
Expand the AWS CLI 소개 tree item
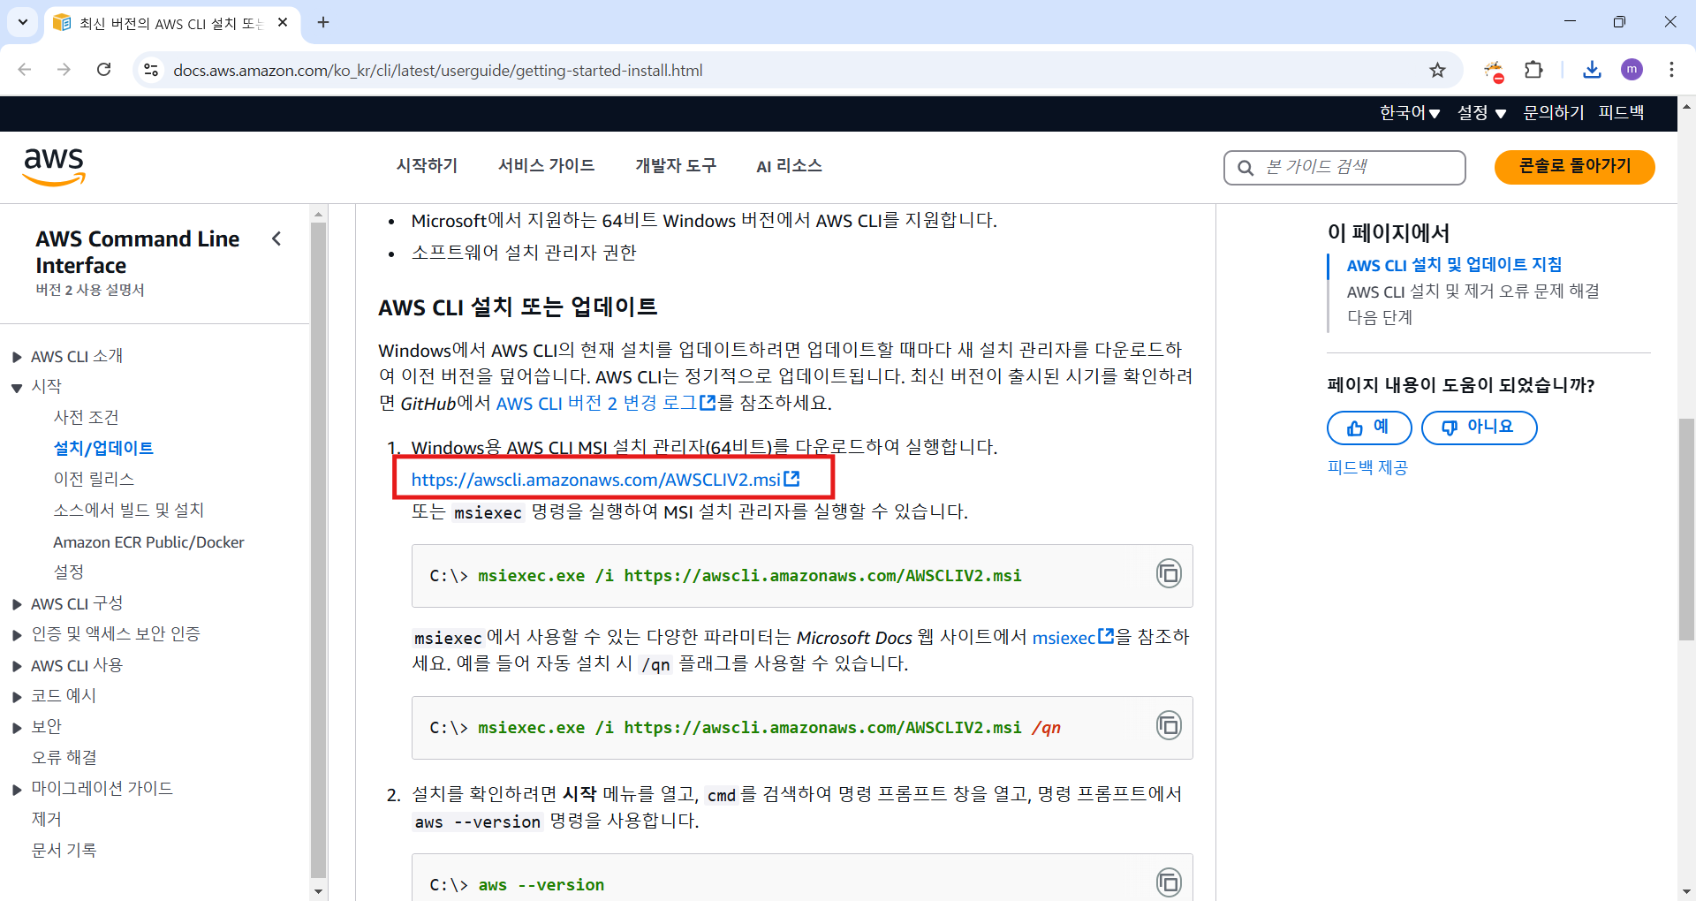(17, 357)
